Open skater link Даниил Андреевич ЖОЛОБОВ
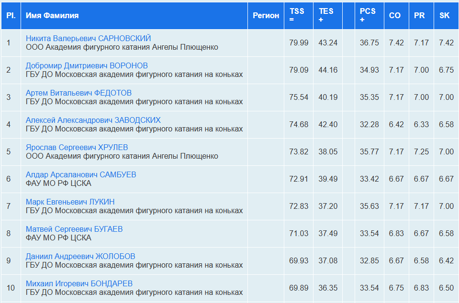The width and height of the screenshot is (459, 303). click(x=80, y=256)
